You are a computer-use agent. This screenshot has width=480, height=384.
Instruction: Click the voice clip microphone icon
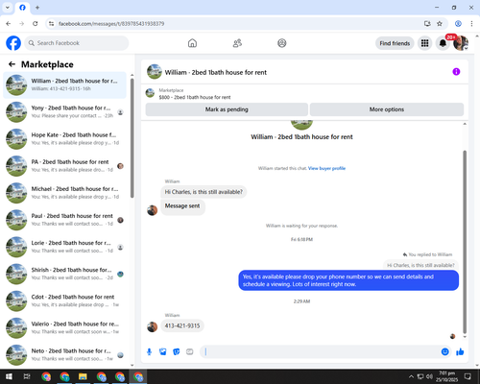coord(149,352)
